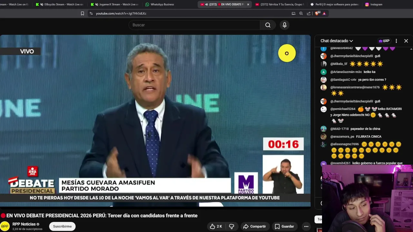The height and width of the screenshot is (232, 413).
Task: Click user @Mikela_5f in chat
Action: click(339, 64)
